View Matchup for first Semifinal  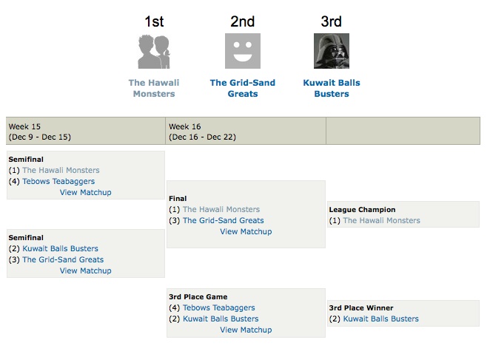coord(86,192)
